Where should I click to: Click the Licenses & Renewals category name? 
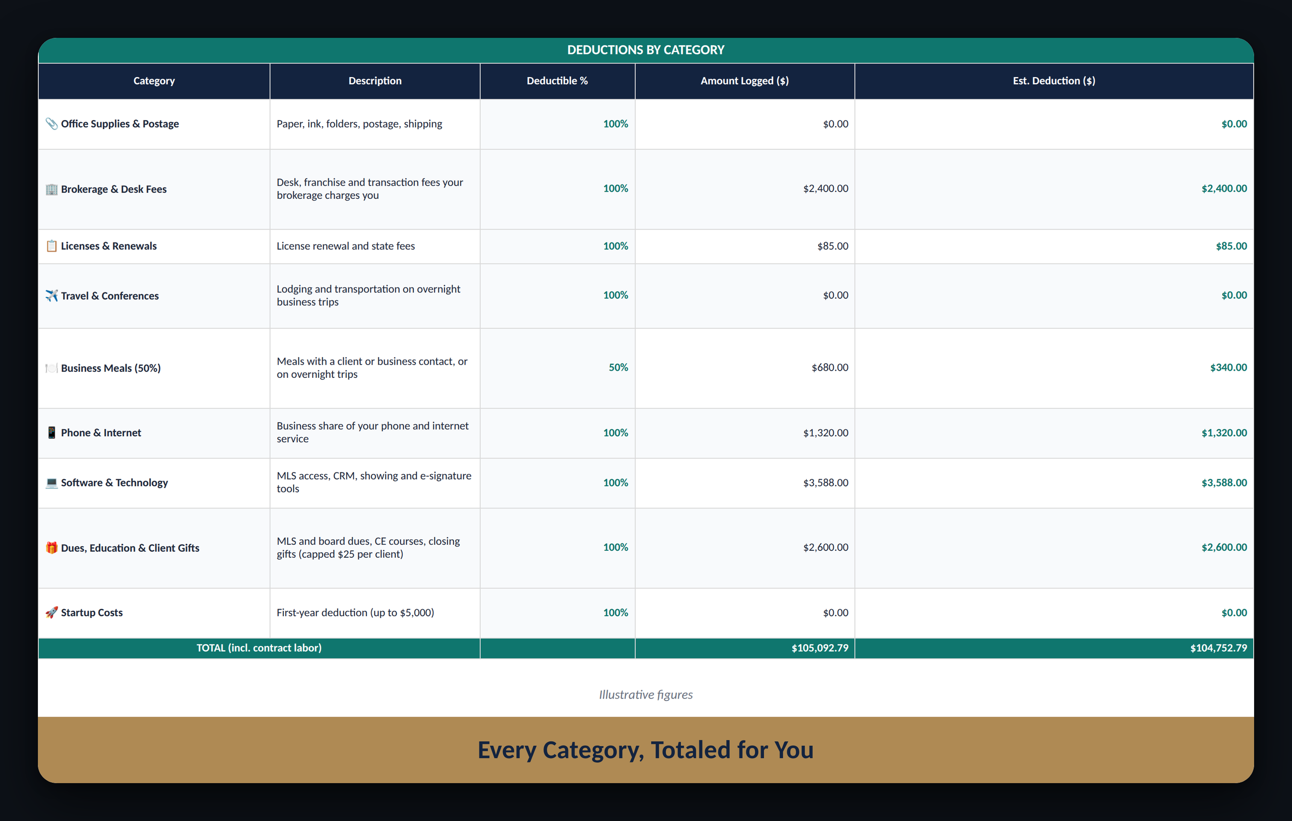[109, 246]
